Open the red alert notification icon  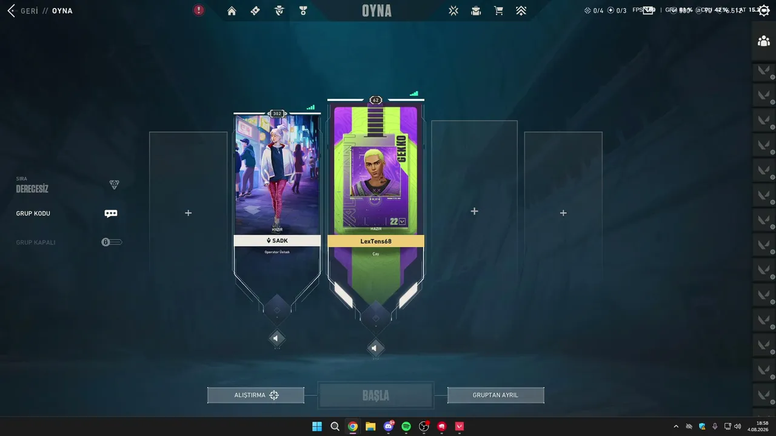199,10
